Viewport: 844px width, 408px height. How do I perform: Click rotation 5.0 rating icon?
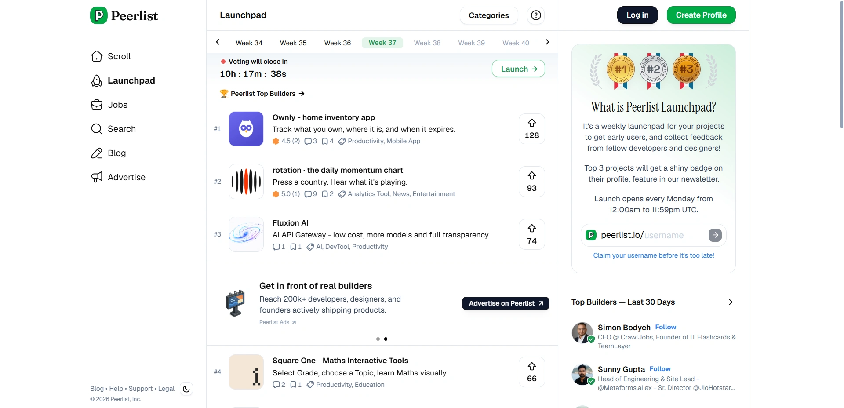pyautogui.click(x=276, y=194)
